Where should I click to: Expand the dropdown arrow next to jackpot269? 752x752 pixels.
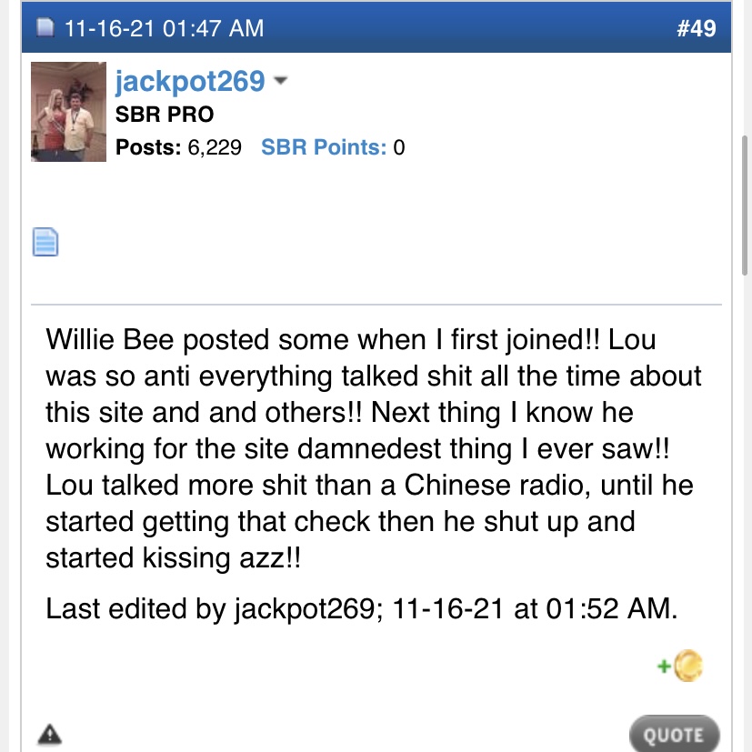point(281,80)
